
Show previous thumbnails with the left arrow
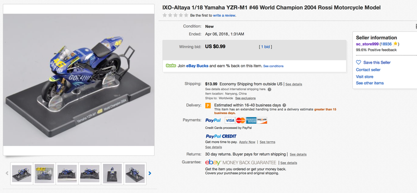[7, 173]
